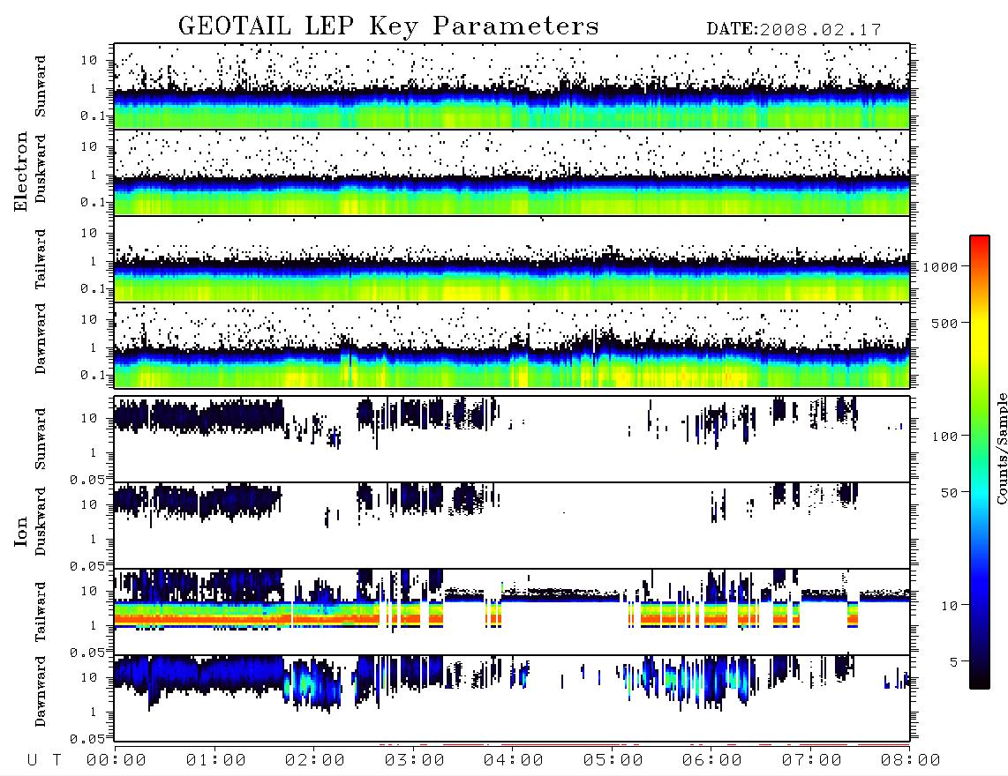Click the "04:00" time axis label
This screenshot has width=1008, height=776.
514,761
